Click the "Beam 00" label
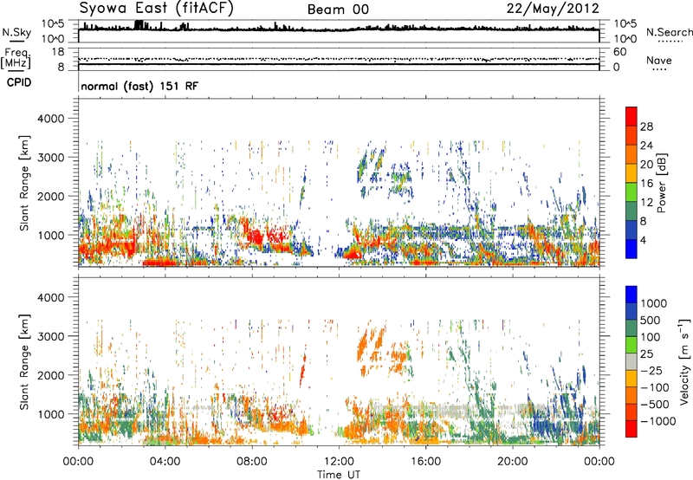 click(338, 10)
